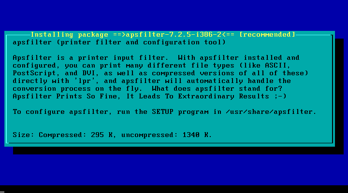Click the ';-)' smiley text

pyautogui.click(x=280, y=96)
